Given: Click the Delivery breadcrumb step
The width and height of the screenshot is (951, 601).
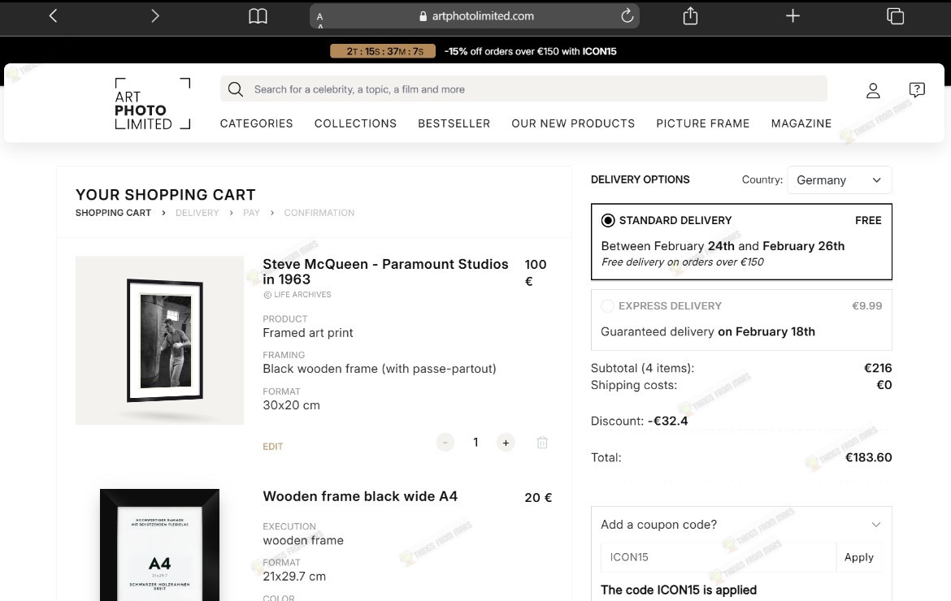Looking at the screenshot, I should (x=198, y=213).
